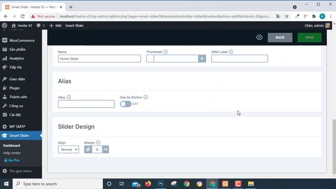Screen dimensions: 336x189
Task: Open the Mail app on the taskbar
Action: pyautogui.click(x=136, y=184)
